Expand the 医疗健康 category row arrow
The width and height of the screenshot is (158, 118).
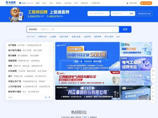(x=50, y=55)
